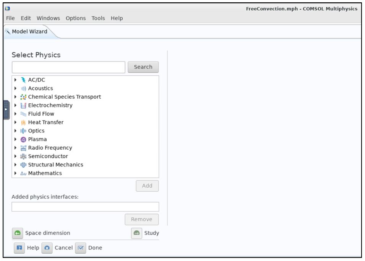365x261 pixels.
Task: Click the Study label
Action: pyautogui.click(x=151, y=233)
